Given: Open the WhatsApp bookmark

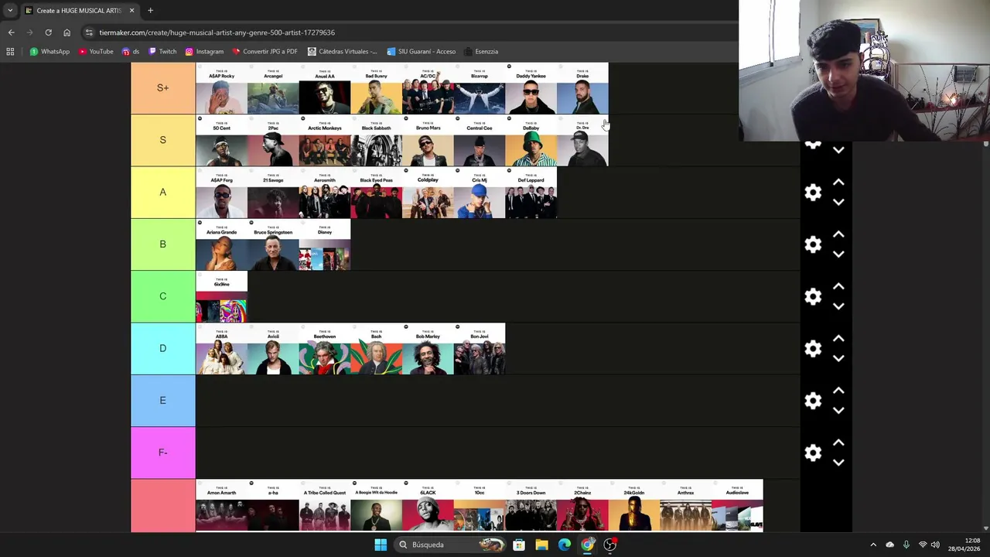Looking at the screenshot, I should click(x=49, y=51).
